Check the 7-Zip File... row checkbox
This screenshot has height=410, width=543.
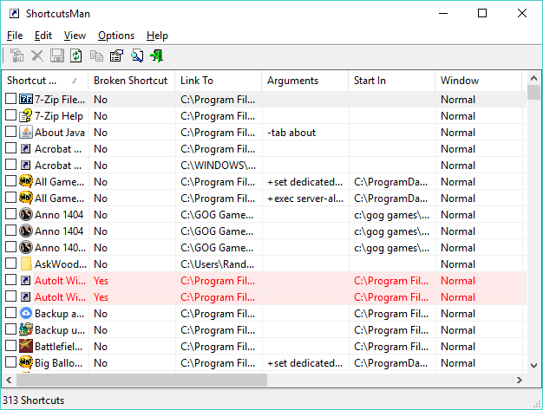tap(10, 98)
